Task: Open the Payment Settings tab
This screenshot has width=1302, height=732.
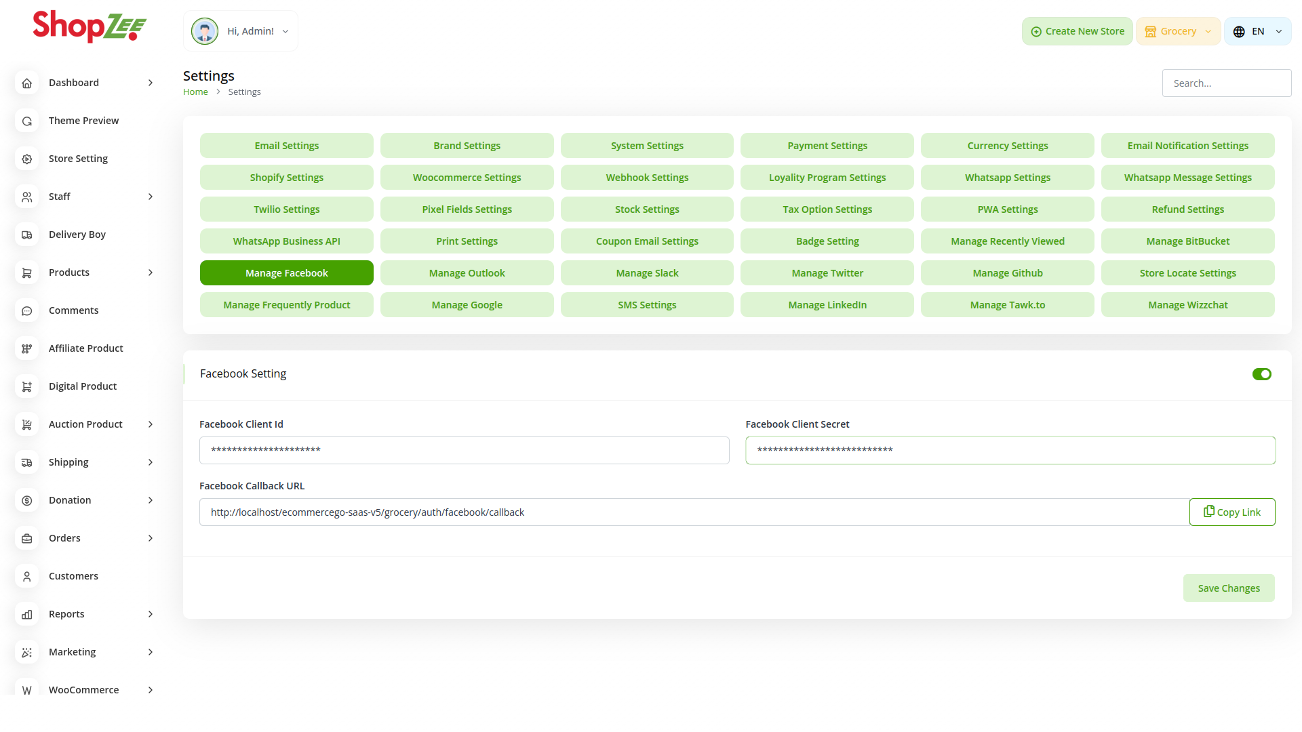Action: pyautogui.click(x=827, y=146)
